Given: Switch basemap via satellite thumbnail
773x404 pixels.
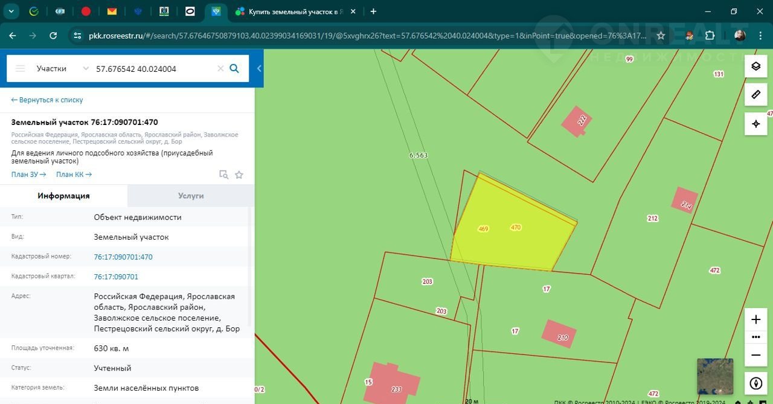Looking at the screenshot, I should coord(714,376).
